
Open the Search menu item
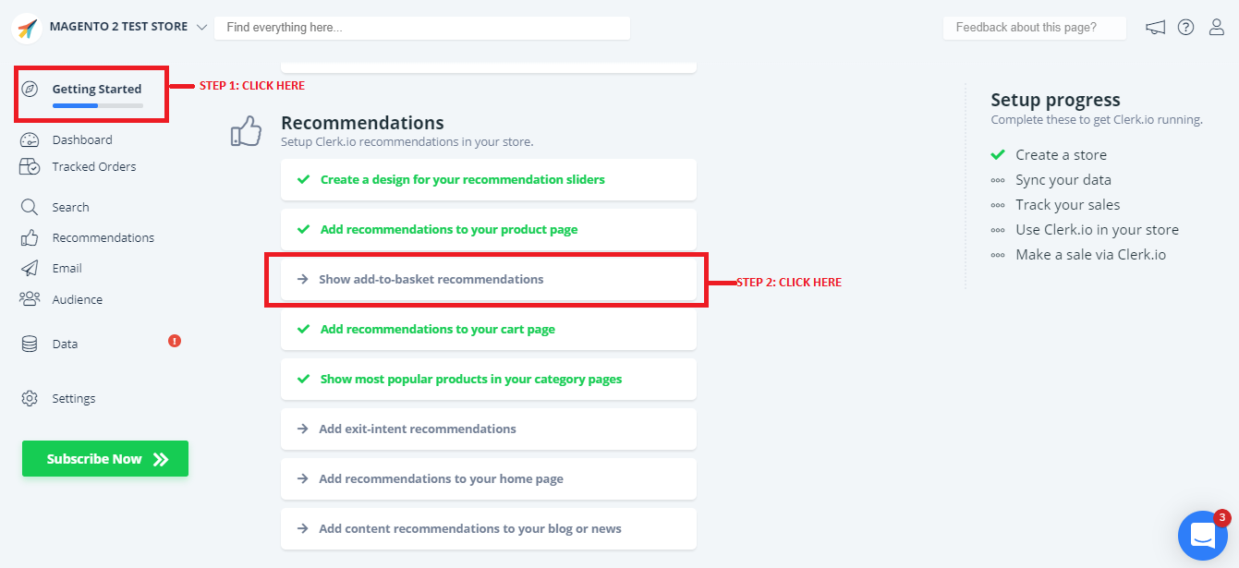[70, 208]
